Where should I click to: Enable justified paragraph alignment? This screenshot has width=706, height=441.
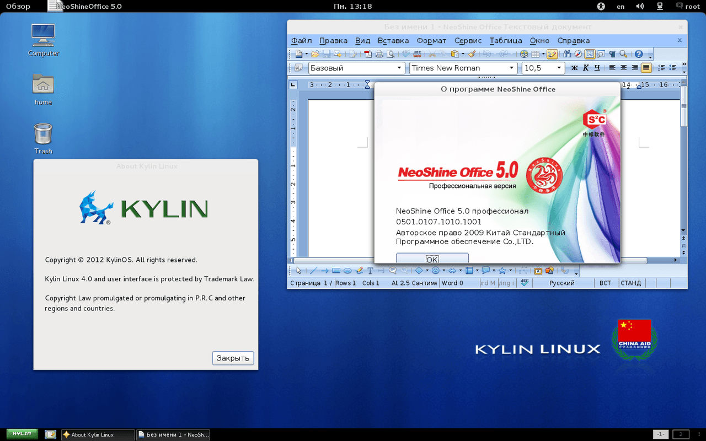(646, 67)
